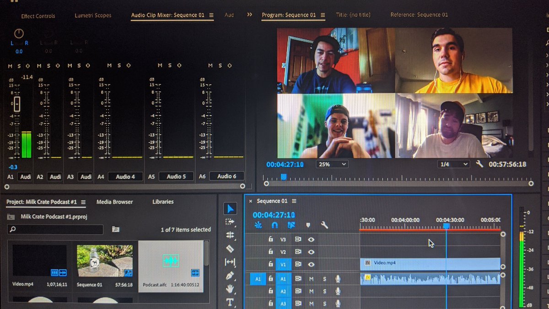Open the Project panel menu
The width and height of the screenshot is (549, 309).
point(83,202)
